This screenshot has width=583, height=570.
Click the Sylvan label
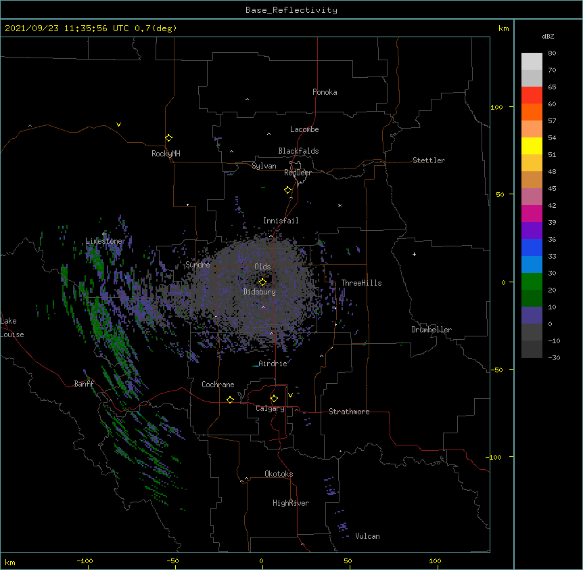pos(264,166)
